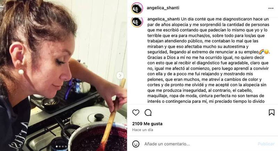Open comments with the speech bubble icon
This screenshot has height=151, width=278.
coord(148,112)
